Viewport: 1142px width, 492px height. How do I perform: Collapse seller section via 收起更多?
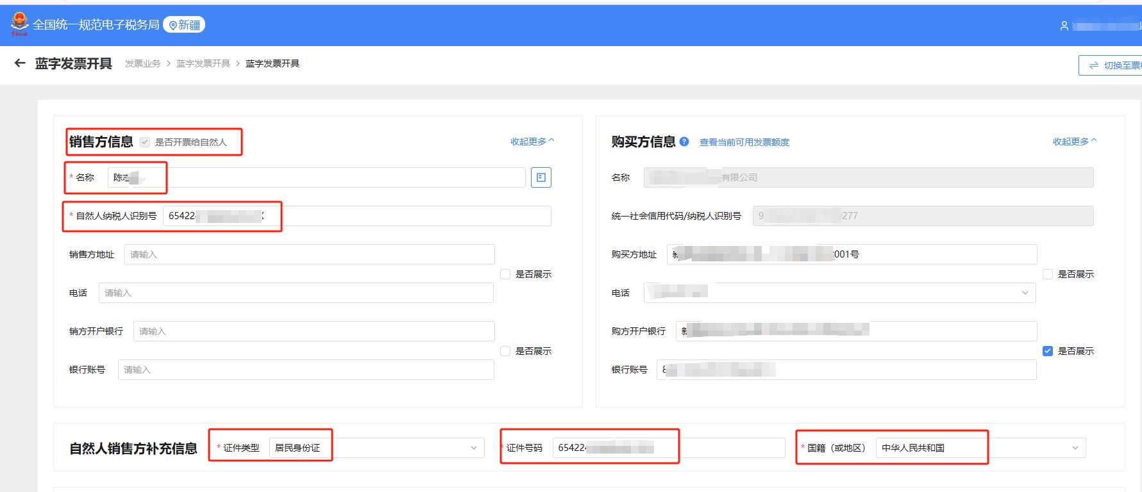click(x=532, y=142)
